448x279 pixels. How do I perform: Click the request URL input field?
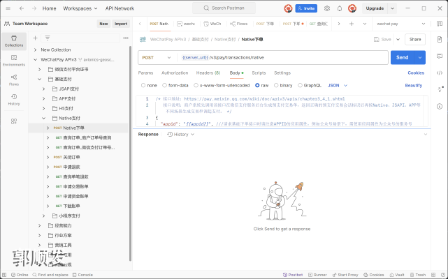pos(283,58)
